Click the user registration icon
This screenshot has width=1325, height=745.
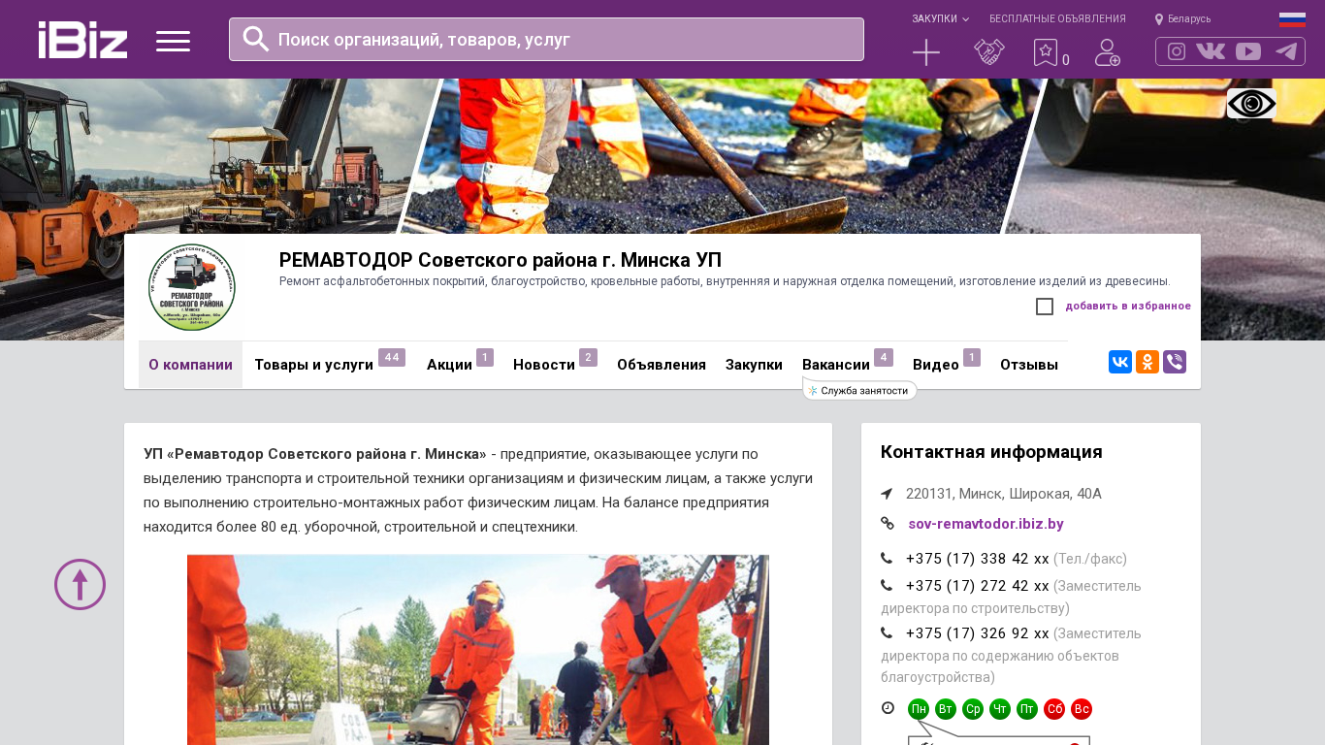tap(1108, 52)
